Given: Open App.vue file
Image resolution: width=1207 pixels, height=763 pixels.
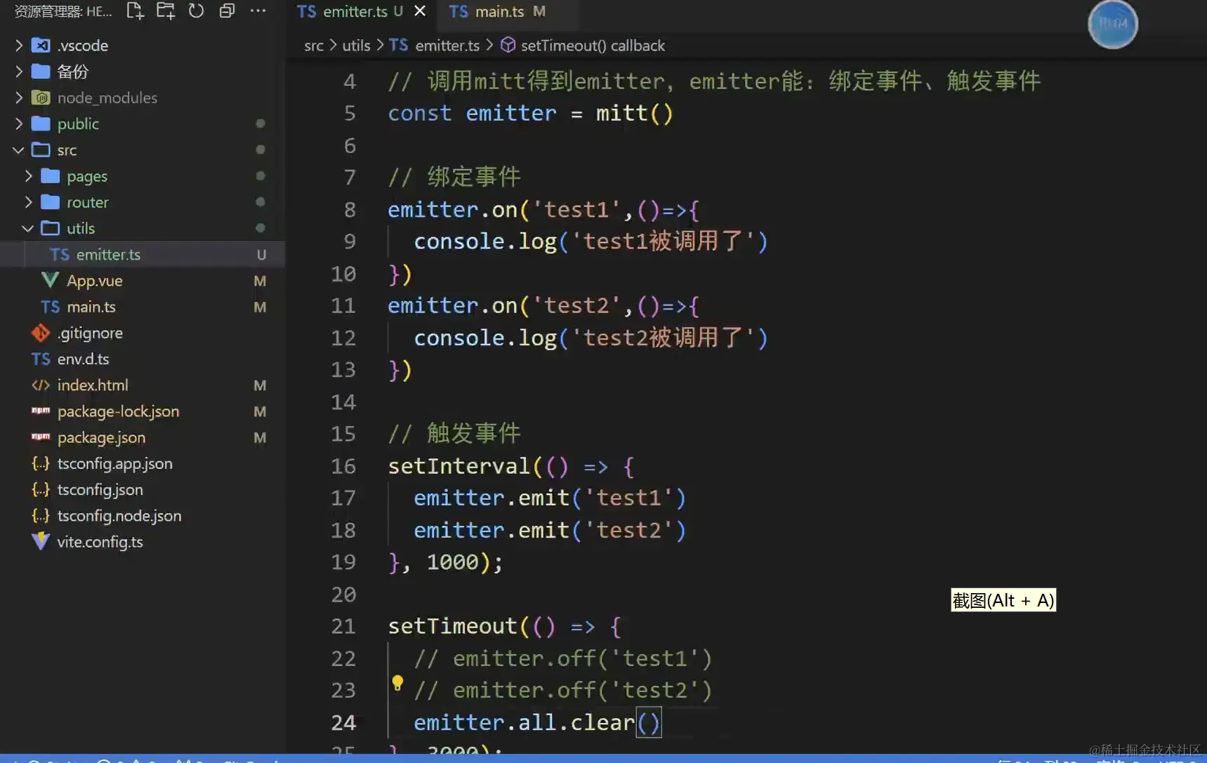Looking at the screenshot, I should [x=143, y=281].
